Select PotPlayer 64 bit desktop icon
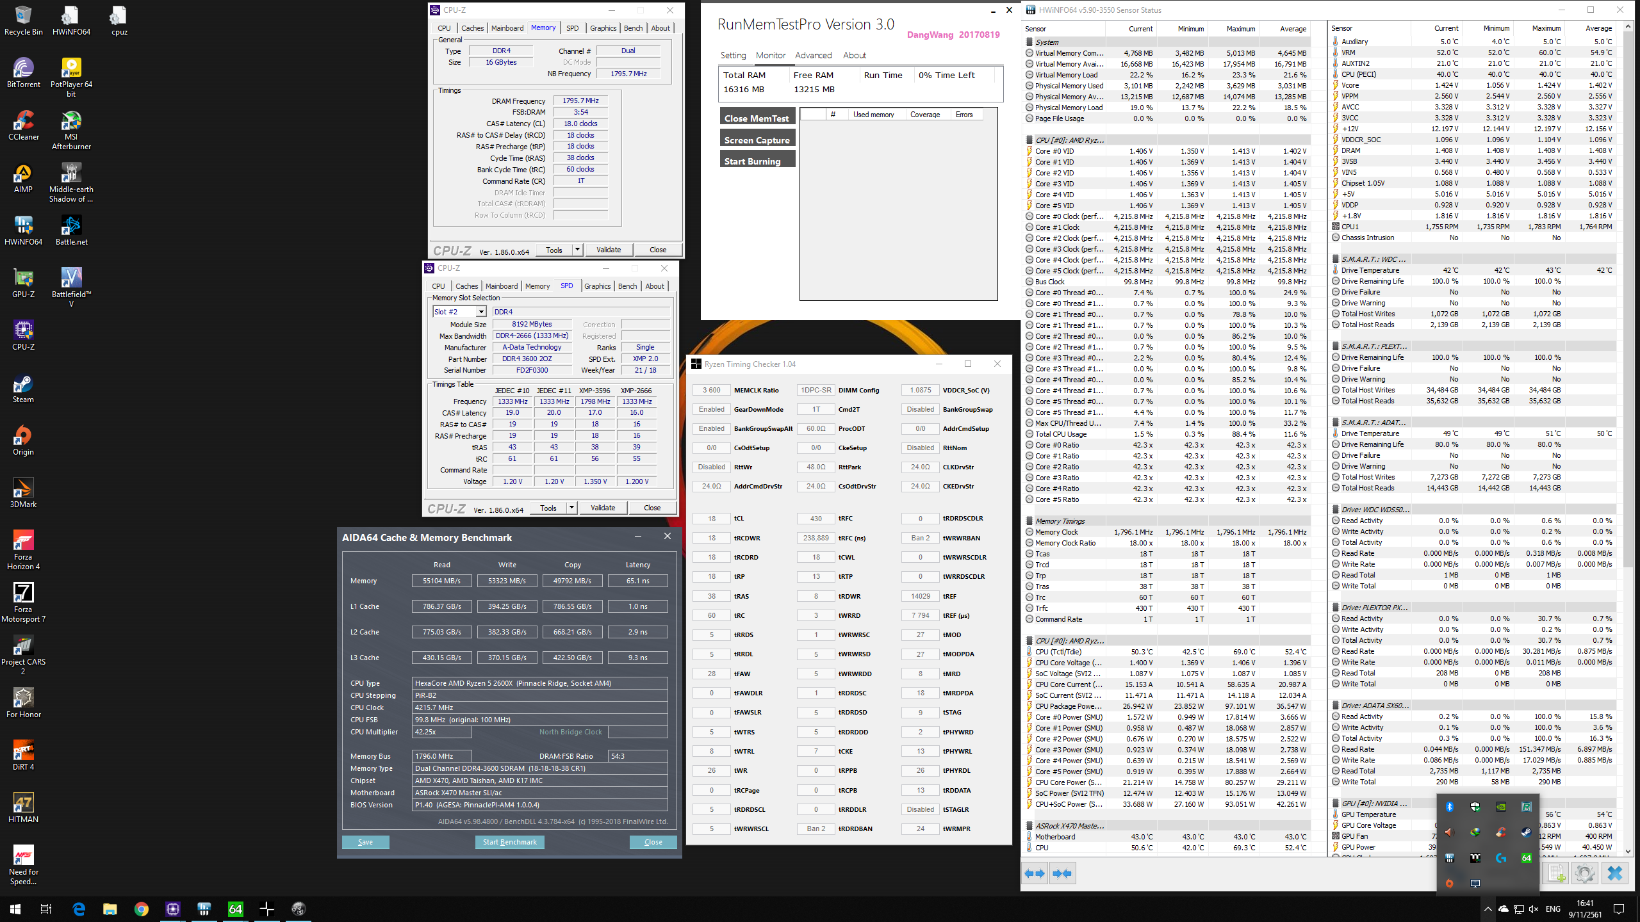This screenshot has width=1640, height=922. click(x=71, y=77)
